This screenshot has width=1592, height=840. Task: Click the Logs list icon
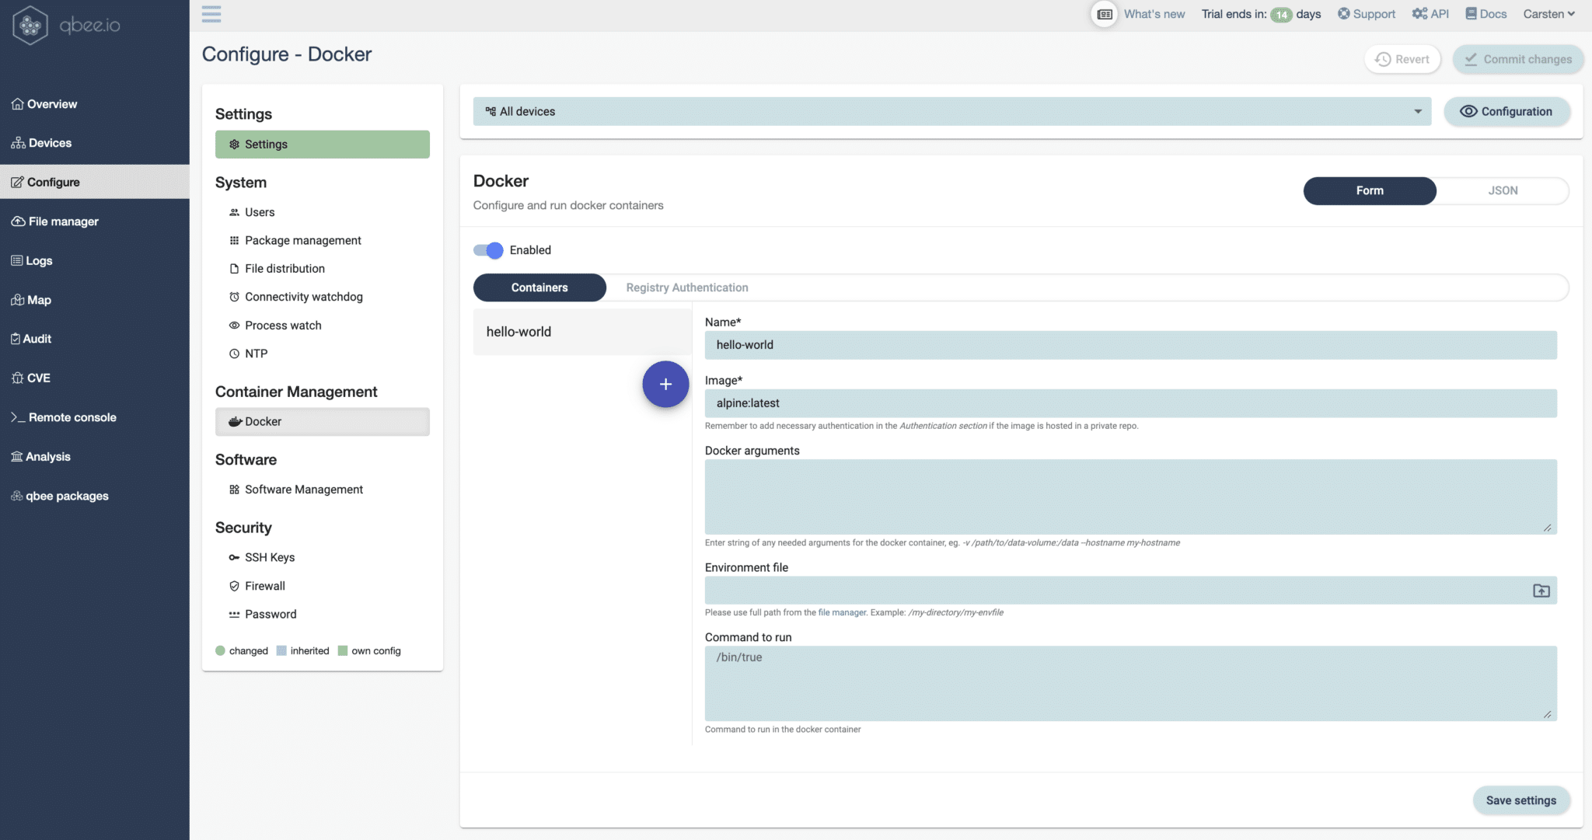click(16, 260)
